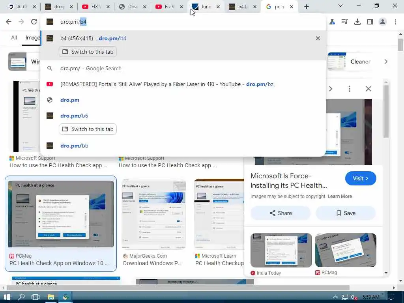Image resolution: width=404 pixels, height=303 pixels.
Task: Select the Portal 'Still Alive' YouTube suggestion
Action: 183,84
